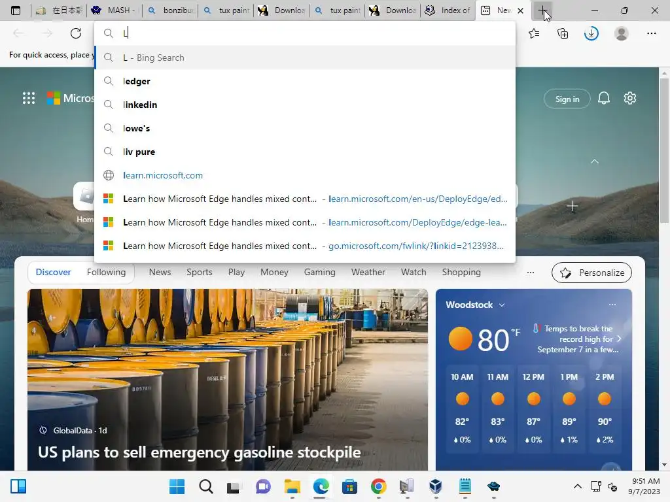Open more feed options ellipsis

coord(530,273)
